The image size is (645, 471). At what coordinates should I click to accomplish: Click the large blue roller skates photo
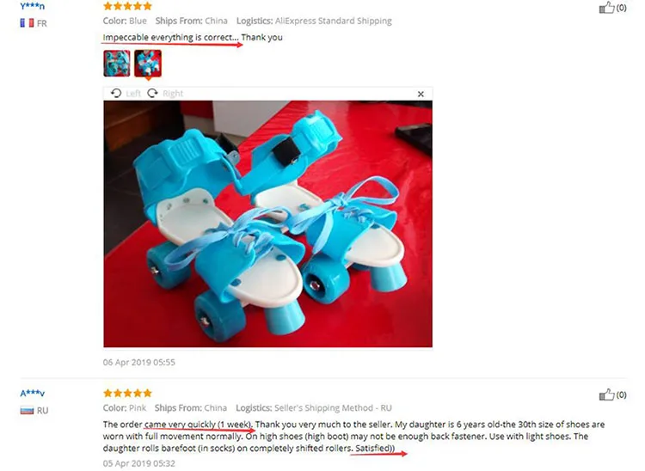pyautogui.click(x=267, y=224)
